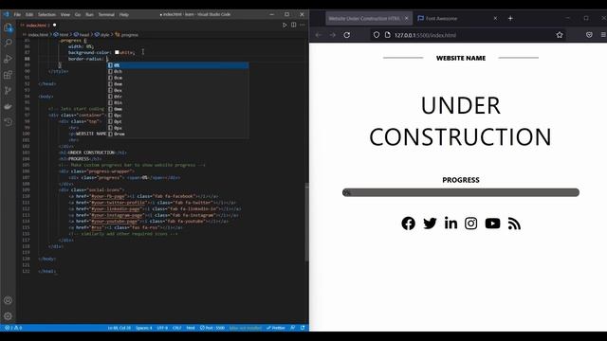Choose the 0cm autocomplete suggestion
Screen dimensions: 607x341
178,78
